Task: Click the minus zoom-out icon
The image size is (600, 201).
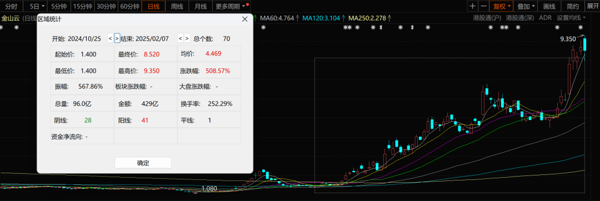Action: (x=483, y=6)
